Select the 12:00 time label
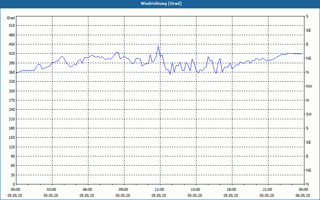Image resolution: width=320 pixels, height=200 pixels. 160,190
